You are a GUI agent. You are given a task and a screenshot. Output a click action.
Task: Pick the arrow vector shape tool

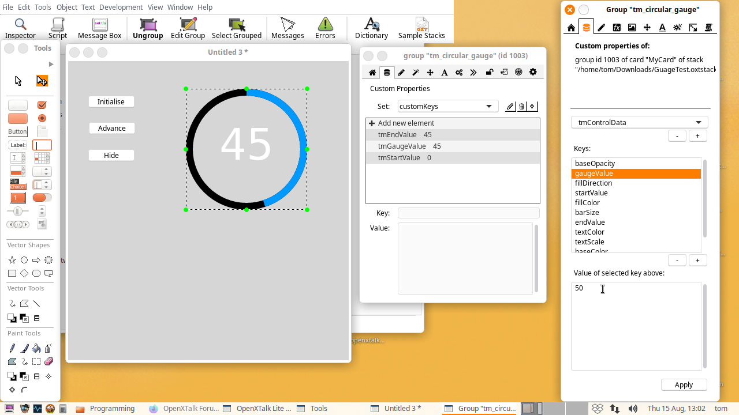(x=36, y=261)
